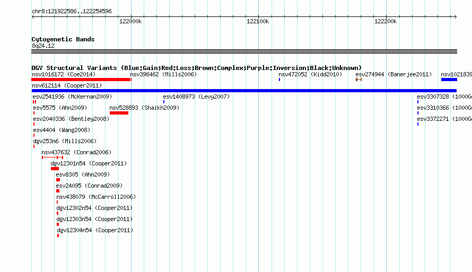Open esv3372271 variant label
The height and width of the screenshot is (272, 472).
[x=444, y=119]
